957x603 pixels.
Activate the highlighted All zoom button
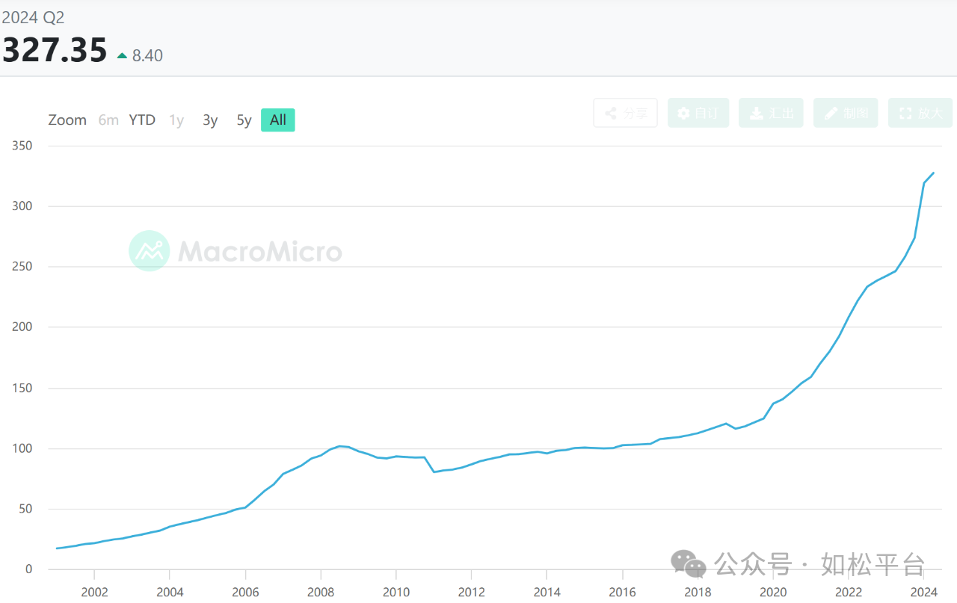click(278, 120)
